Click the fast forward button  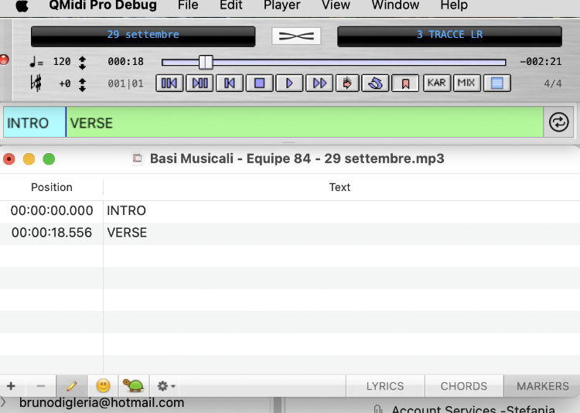[x=319, y=83]
